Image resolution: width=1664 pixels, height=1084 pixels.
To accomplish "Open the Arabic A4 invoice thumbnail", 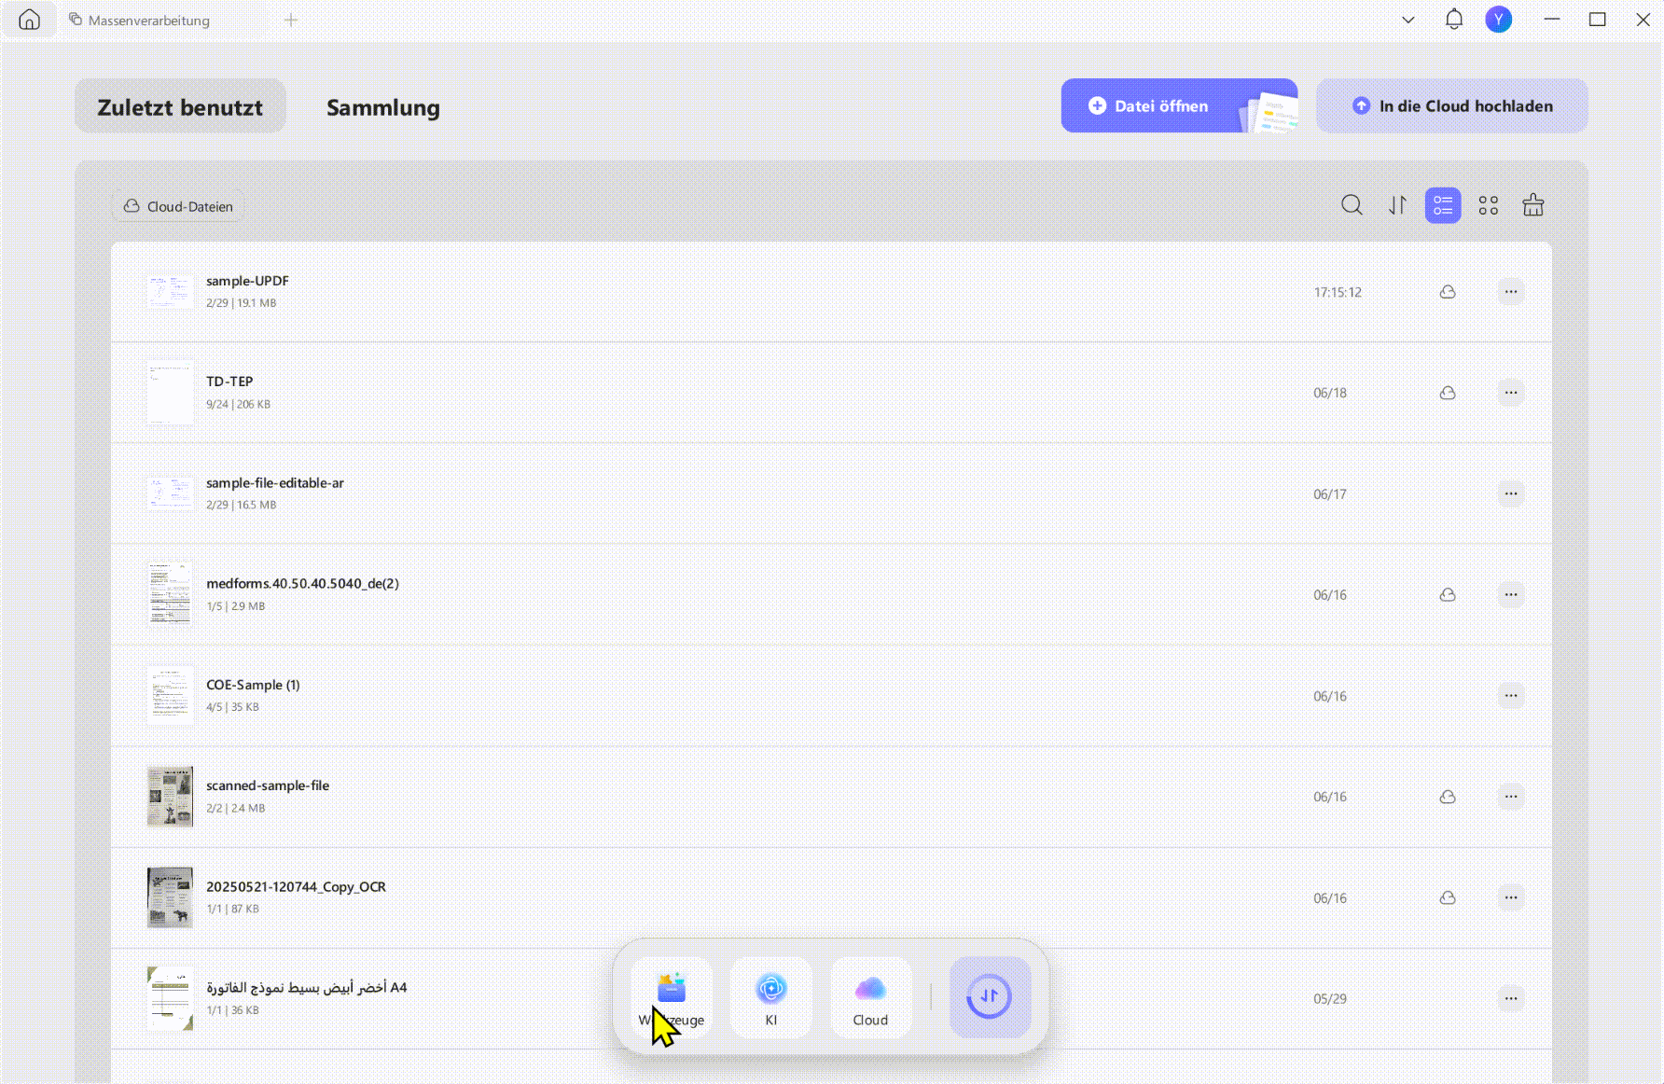I will [x=170, y=998].
